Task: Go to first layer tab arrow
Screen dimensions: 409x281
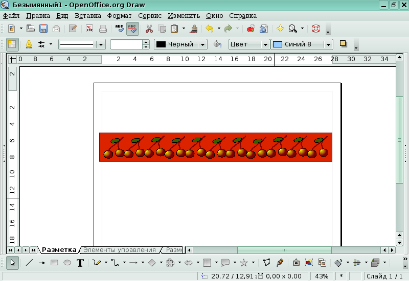Action: click(x=10, y=250)
